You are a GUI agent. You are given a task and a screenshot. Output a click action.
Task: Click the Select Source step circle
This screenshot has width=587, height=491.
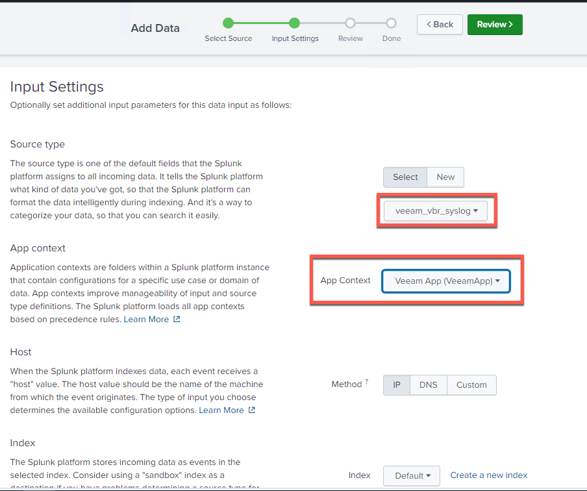(228, 23)
